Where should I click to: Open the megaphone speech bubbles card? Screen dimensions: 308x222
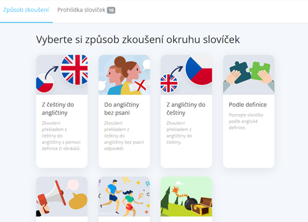[62, 197]
